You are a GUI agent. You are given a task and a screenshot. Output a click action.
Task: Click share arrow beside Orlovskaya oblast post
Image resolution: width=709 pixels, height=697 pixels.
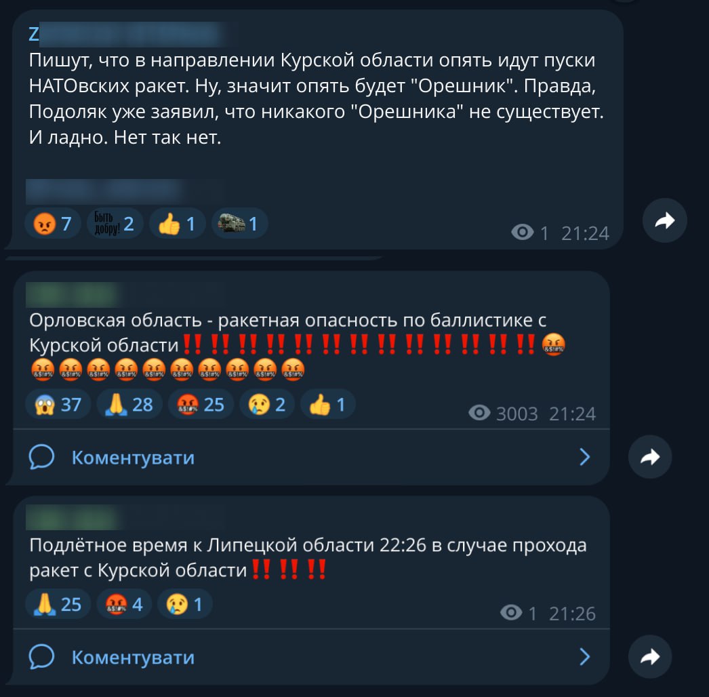650,457
